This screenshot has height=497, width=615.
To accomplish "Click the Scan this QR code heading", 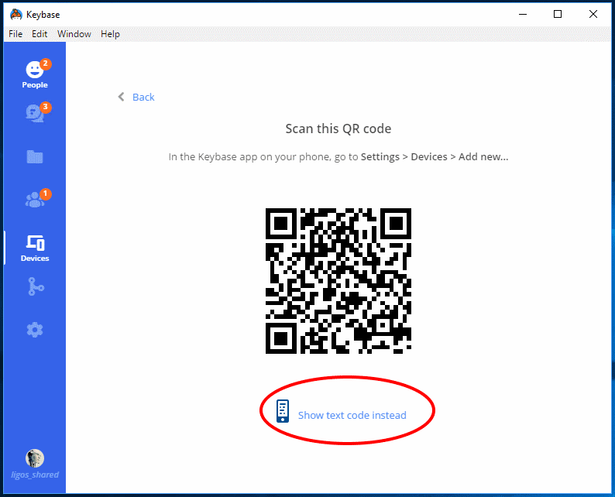I will tap(338, 129).
